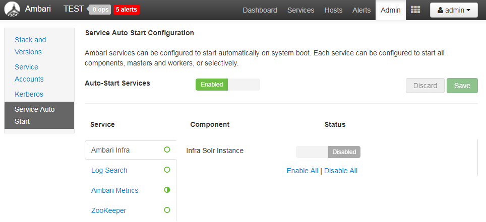The width and height of the screenshot is (486, 222).
Task: Toggle Infra Solr Instance Disabled switch
Action: (x=328, y=152)
